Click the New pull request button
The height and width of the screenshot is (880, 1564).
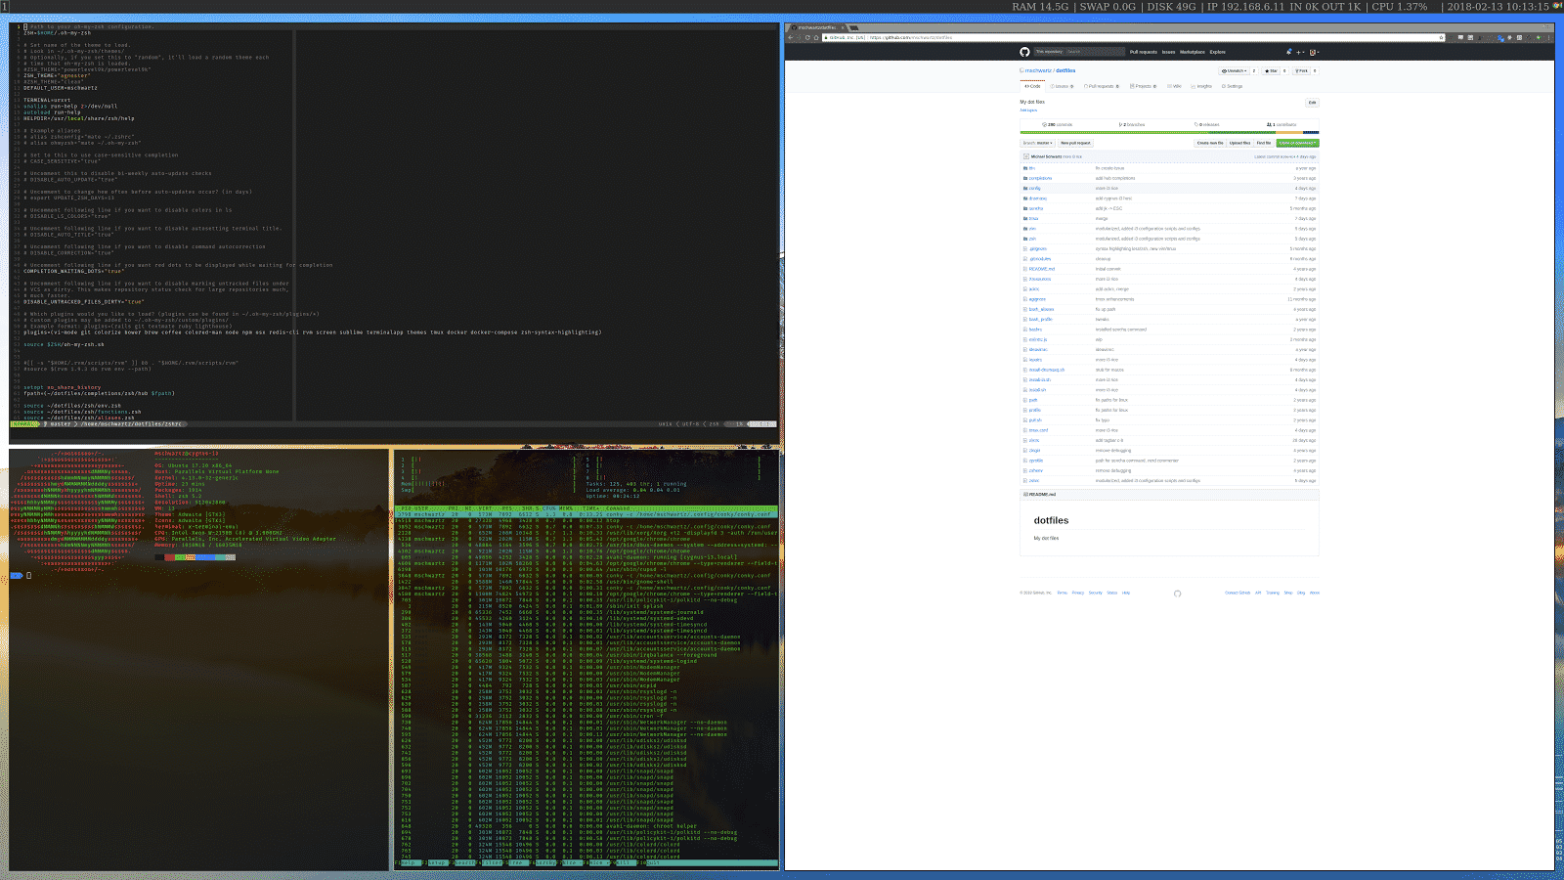click(1075, 143)
